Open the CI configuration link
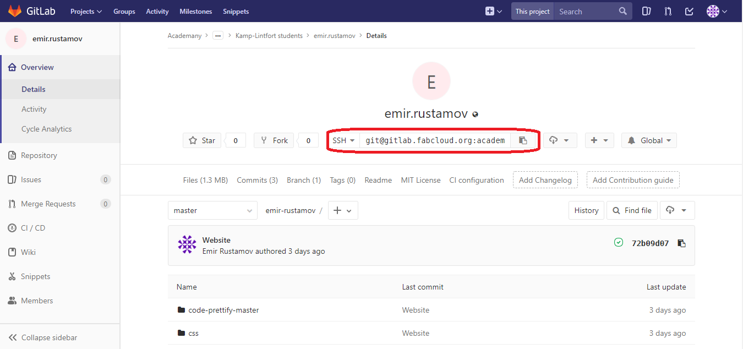The height and width of the screenshot is (349, 743). (477, 180)
